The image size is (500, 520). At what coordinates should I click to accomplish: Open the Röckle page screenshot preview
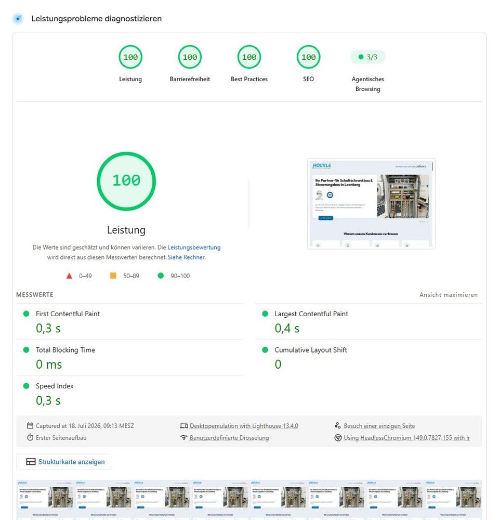tap(371, 204)
